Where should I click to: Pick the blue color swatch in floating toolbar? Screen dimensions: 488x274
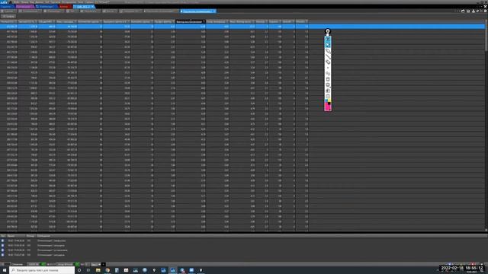click(x=326, y=100)
